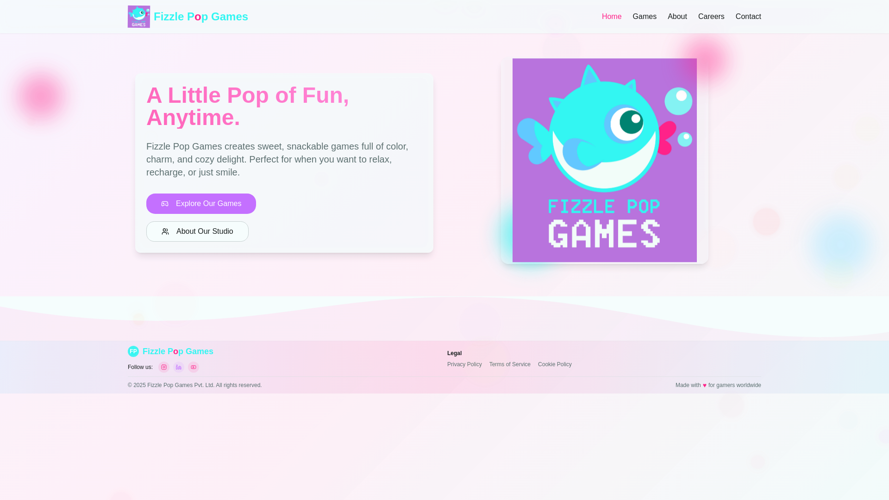Screen dimensions: 889x500
Task: Navigate to the Games section
Action: coord(644,16)
